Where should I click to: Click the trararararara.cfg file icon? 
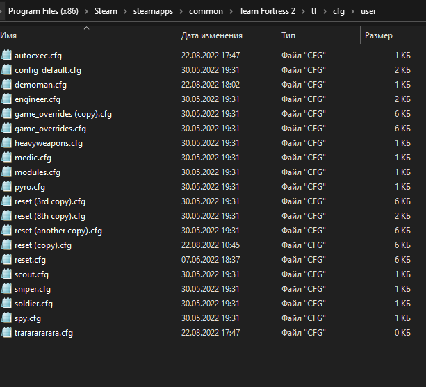tap(6, 333)
